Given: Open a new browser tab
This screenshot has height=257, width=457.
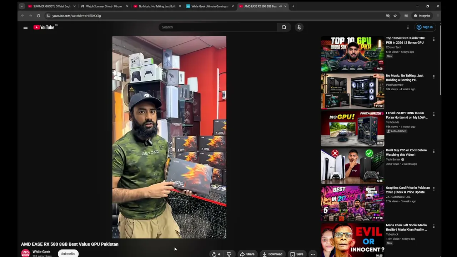Looking at the screenshot, I should pos(293,6).
